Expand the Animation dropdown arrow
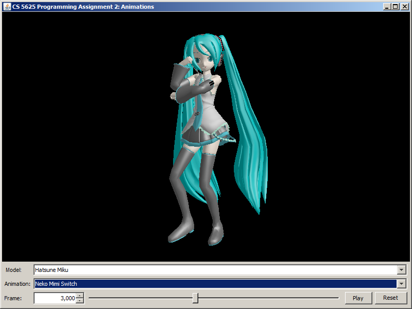 click(401, 284)
